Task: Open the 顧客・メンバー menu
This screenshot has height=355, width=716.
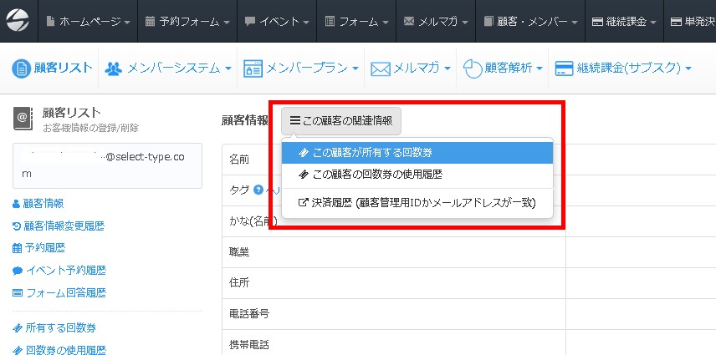Action: click(530, 22)
